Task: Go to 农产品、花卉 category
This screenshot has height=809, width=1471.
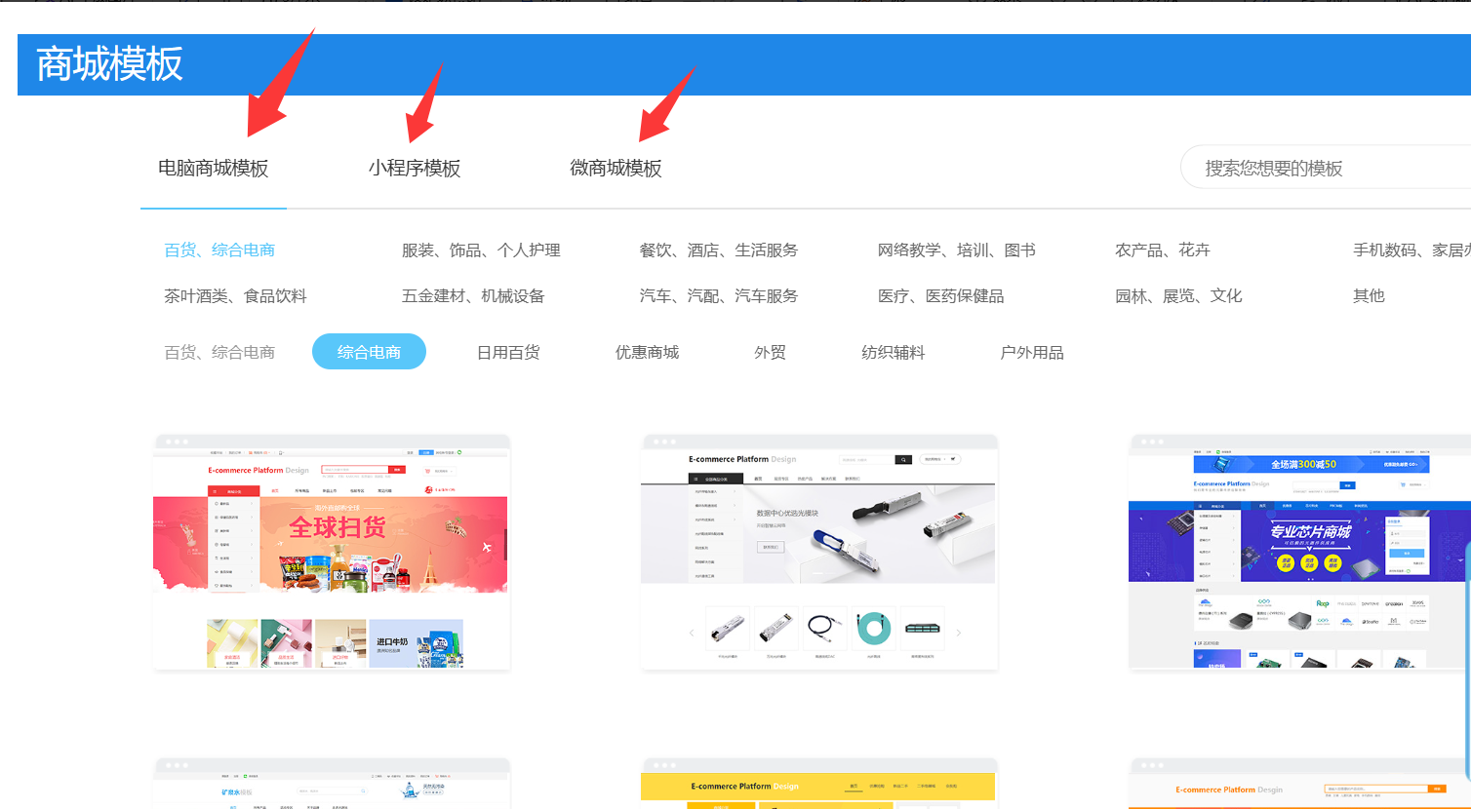Action: point(1162,250)
